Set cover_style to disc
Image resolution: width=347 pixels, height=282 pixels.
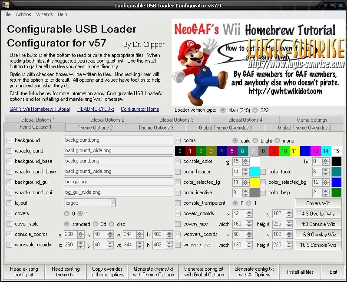(x=111, y=224)
